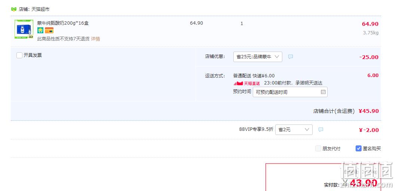
Task: Click the 3.75kg weight text
Action: (371, 33)
